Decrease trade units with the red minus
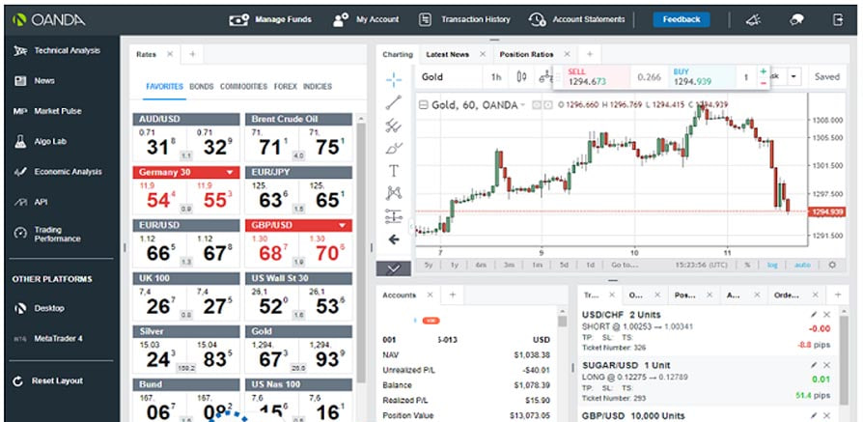863x422 pixels. 763,83
